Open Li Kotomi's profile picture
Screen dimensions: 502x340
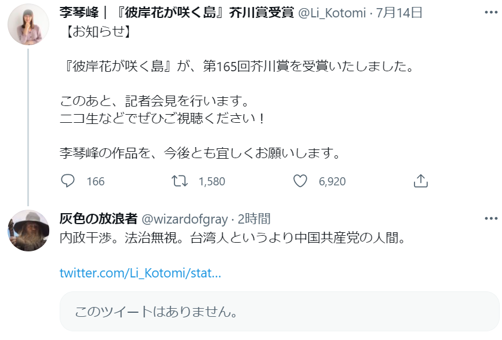tap(28, 24)
